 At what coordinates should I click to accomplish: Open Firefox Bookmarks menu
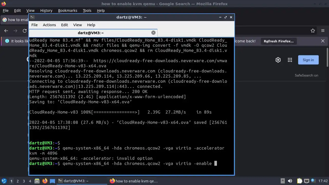(x=68, y=11)
